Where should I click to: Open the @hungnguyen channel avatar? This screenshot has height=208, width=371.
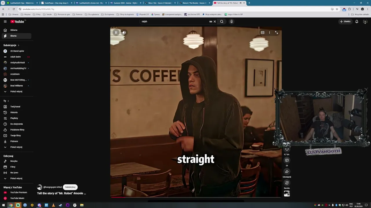point(40,187)
